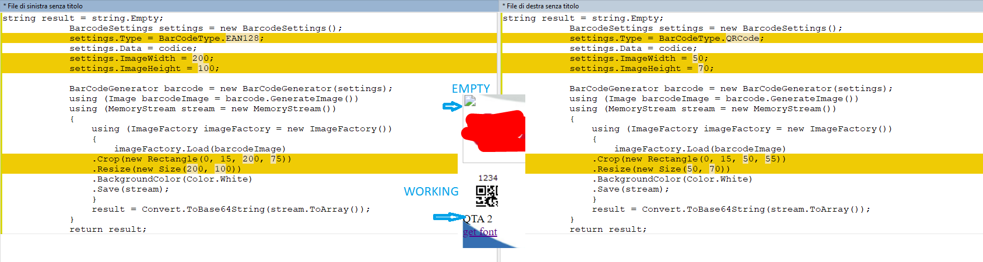This screenshot has height=262, width=983.
Task: Click '.BackgroundColor(Color.White)' in right file
Action: click(x=672, y=179)
